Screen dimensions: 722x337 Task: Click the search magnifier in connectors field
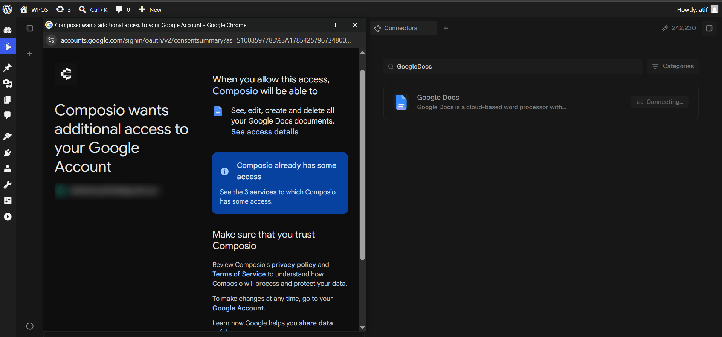pos(391,67)
